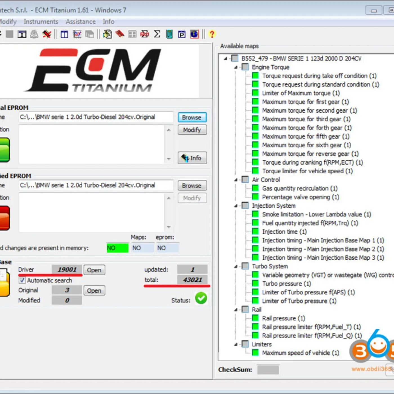The width and height of the screenshot is (394, 394).
Task: Click the gray stop square toolbar icon
Action: pyautogui.click(x=10, y=34)
